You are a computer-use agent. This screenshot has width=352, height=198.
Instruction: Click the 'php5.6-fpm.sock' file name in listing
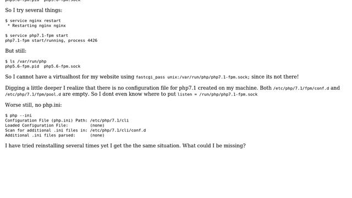pos(62,66)
